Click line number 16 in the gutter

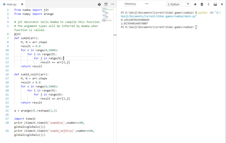7,74
